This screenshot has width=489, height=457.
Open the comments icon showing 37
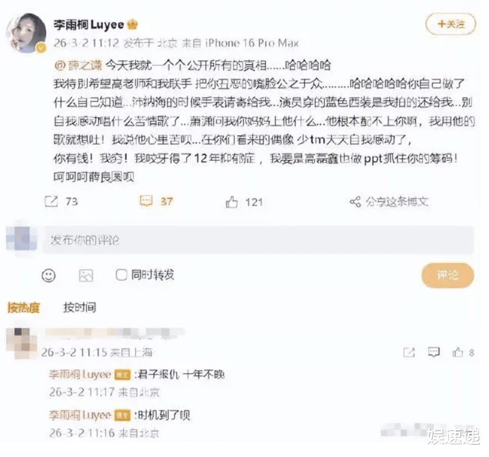pyautogui.click(x=146, y=201)
